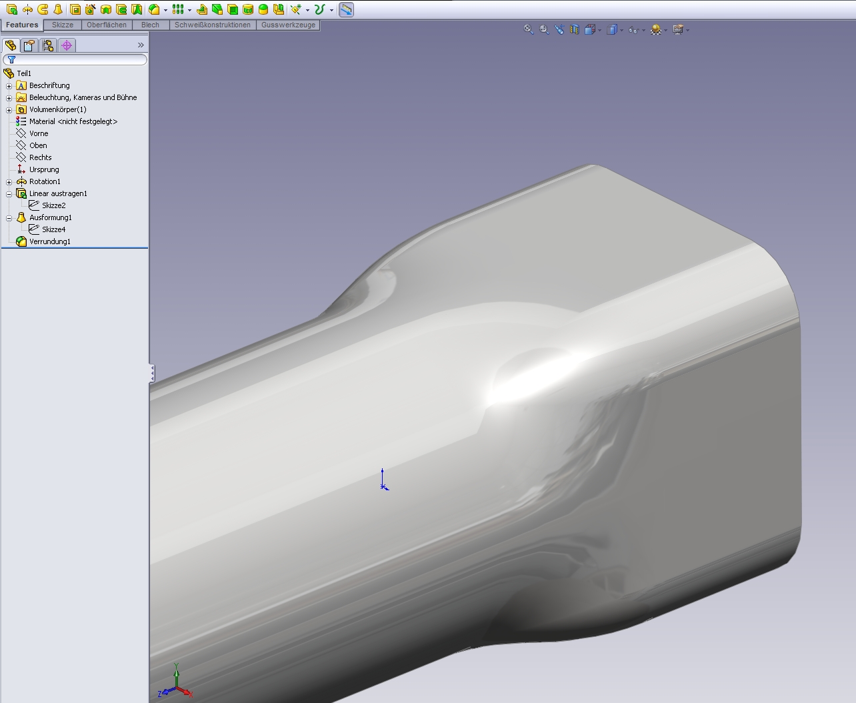This screenshot has width=856, height=703.
Task: Select Material <nicht festgelegt> tree entry
Action: click(73, 121)
